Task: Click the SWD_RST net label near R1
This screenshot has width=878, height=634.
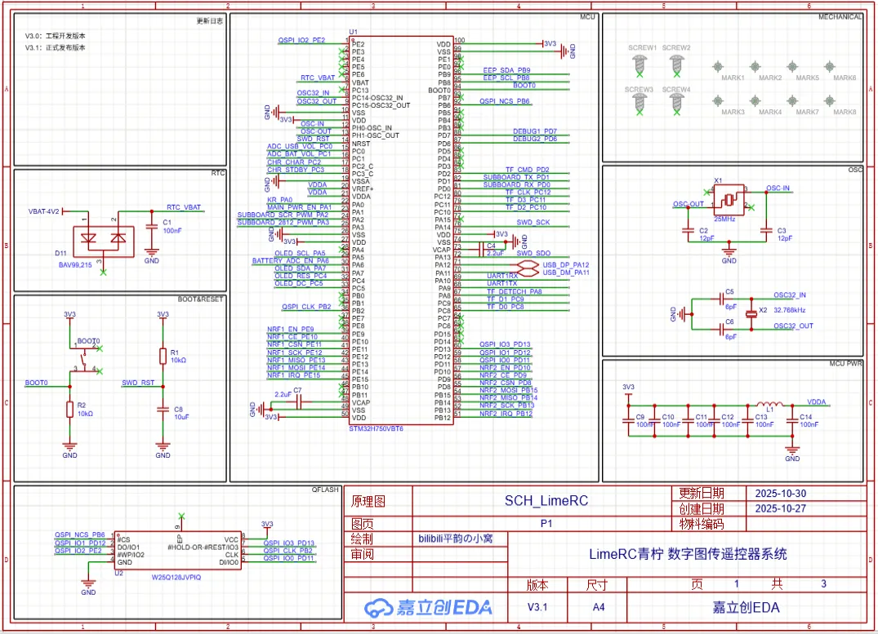Action: pos(138,382)
